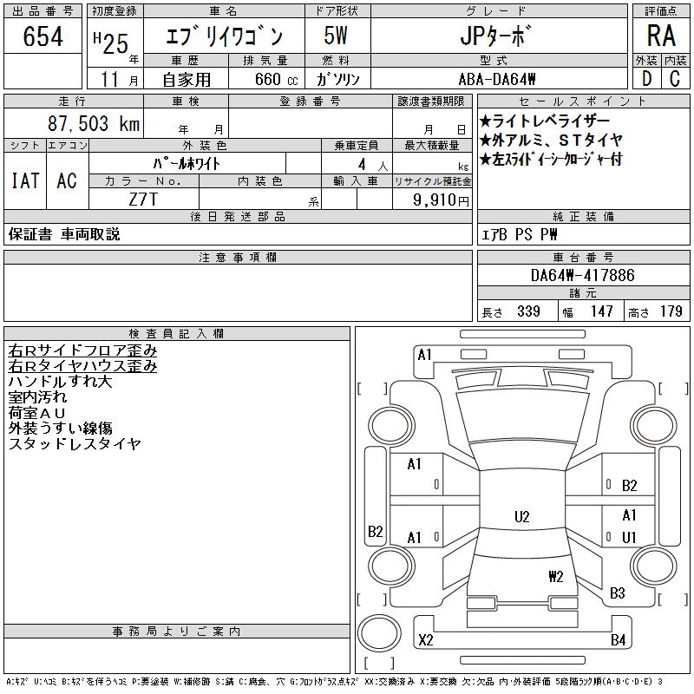Select the mileage 87,503 km
694x694 pixels.
click(x=94, y=123)
